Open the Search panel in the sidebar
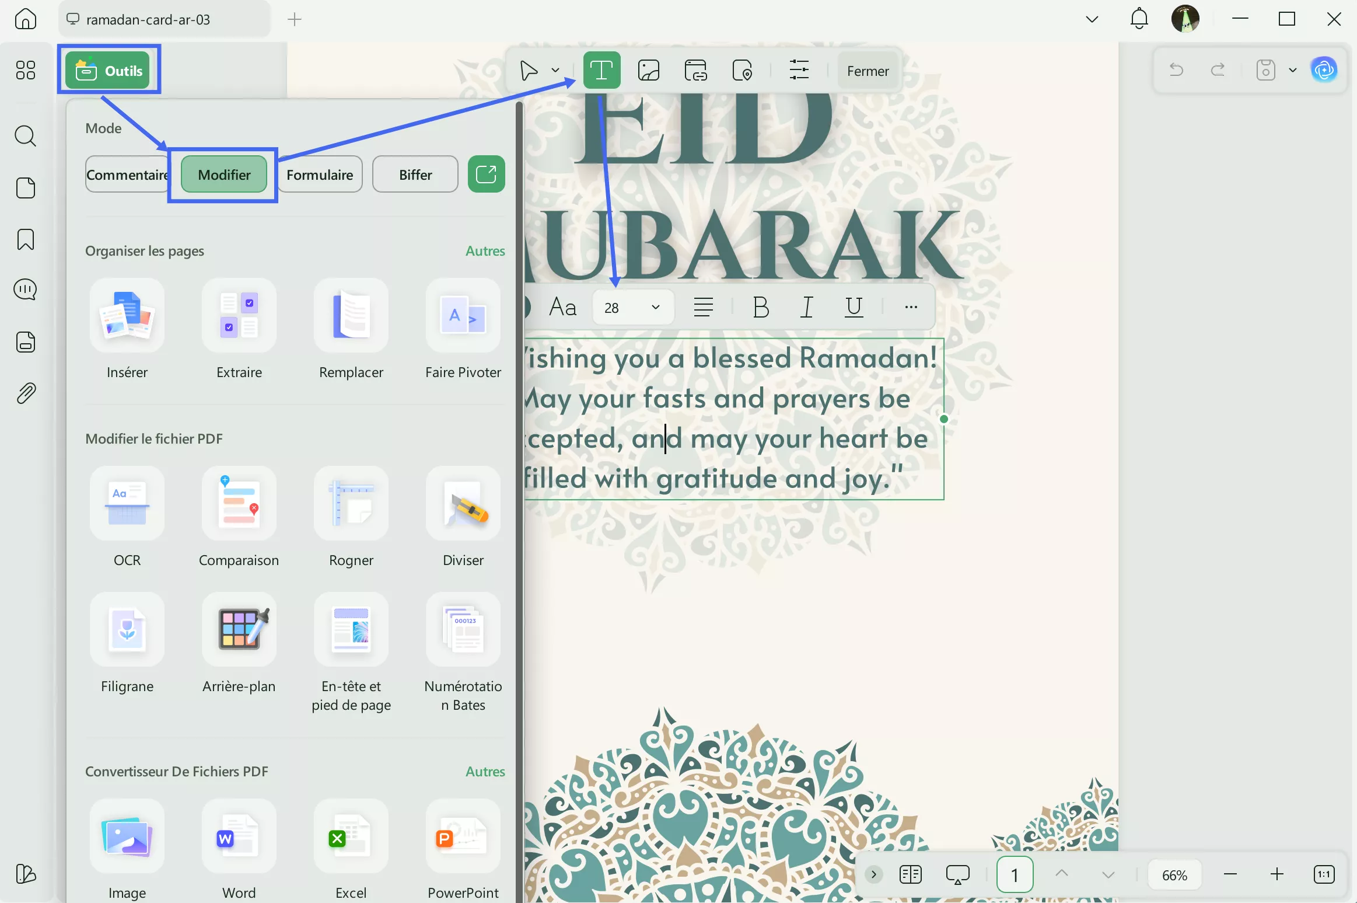 (25, 136)
